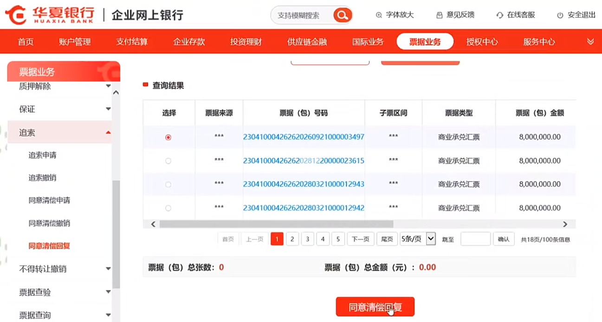Expand the navigation bar double-chevron icon

(x=590, y=42)
